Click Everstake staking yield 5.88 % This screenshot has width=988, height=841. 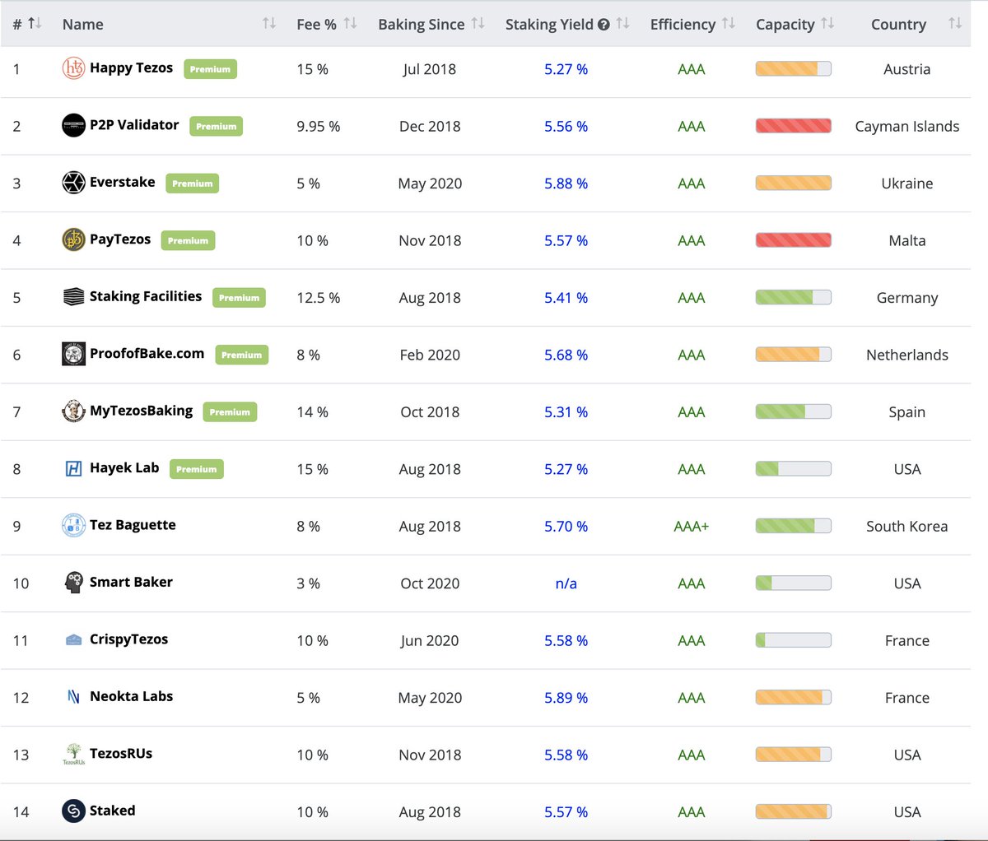click(x=566, y=184)
